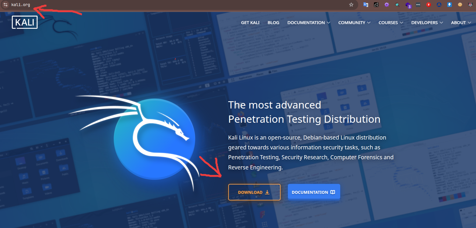
Task: Open the blue circle triangle extension
Action: coord(439,5)
